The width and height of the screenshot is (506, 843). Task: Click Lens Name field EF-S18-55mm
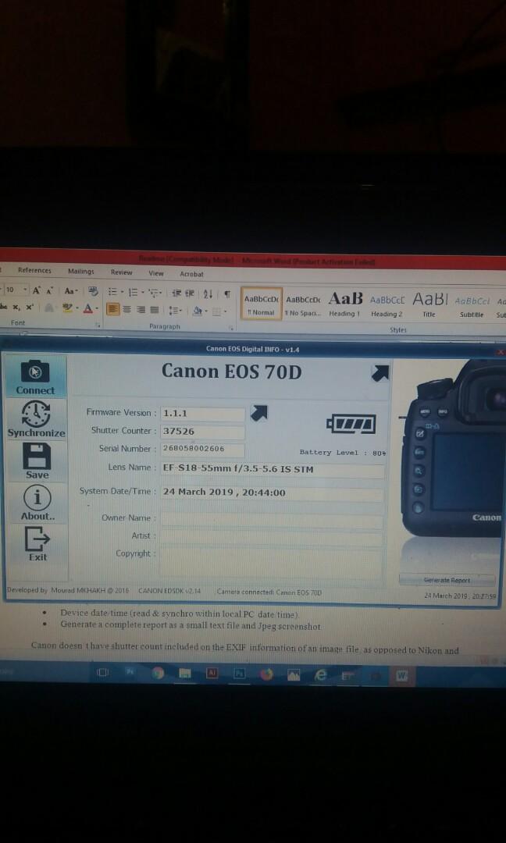pos(273,469)
